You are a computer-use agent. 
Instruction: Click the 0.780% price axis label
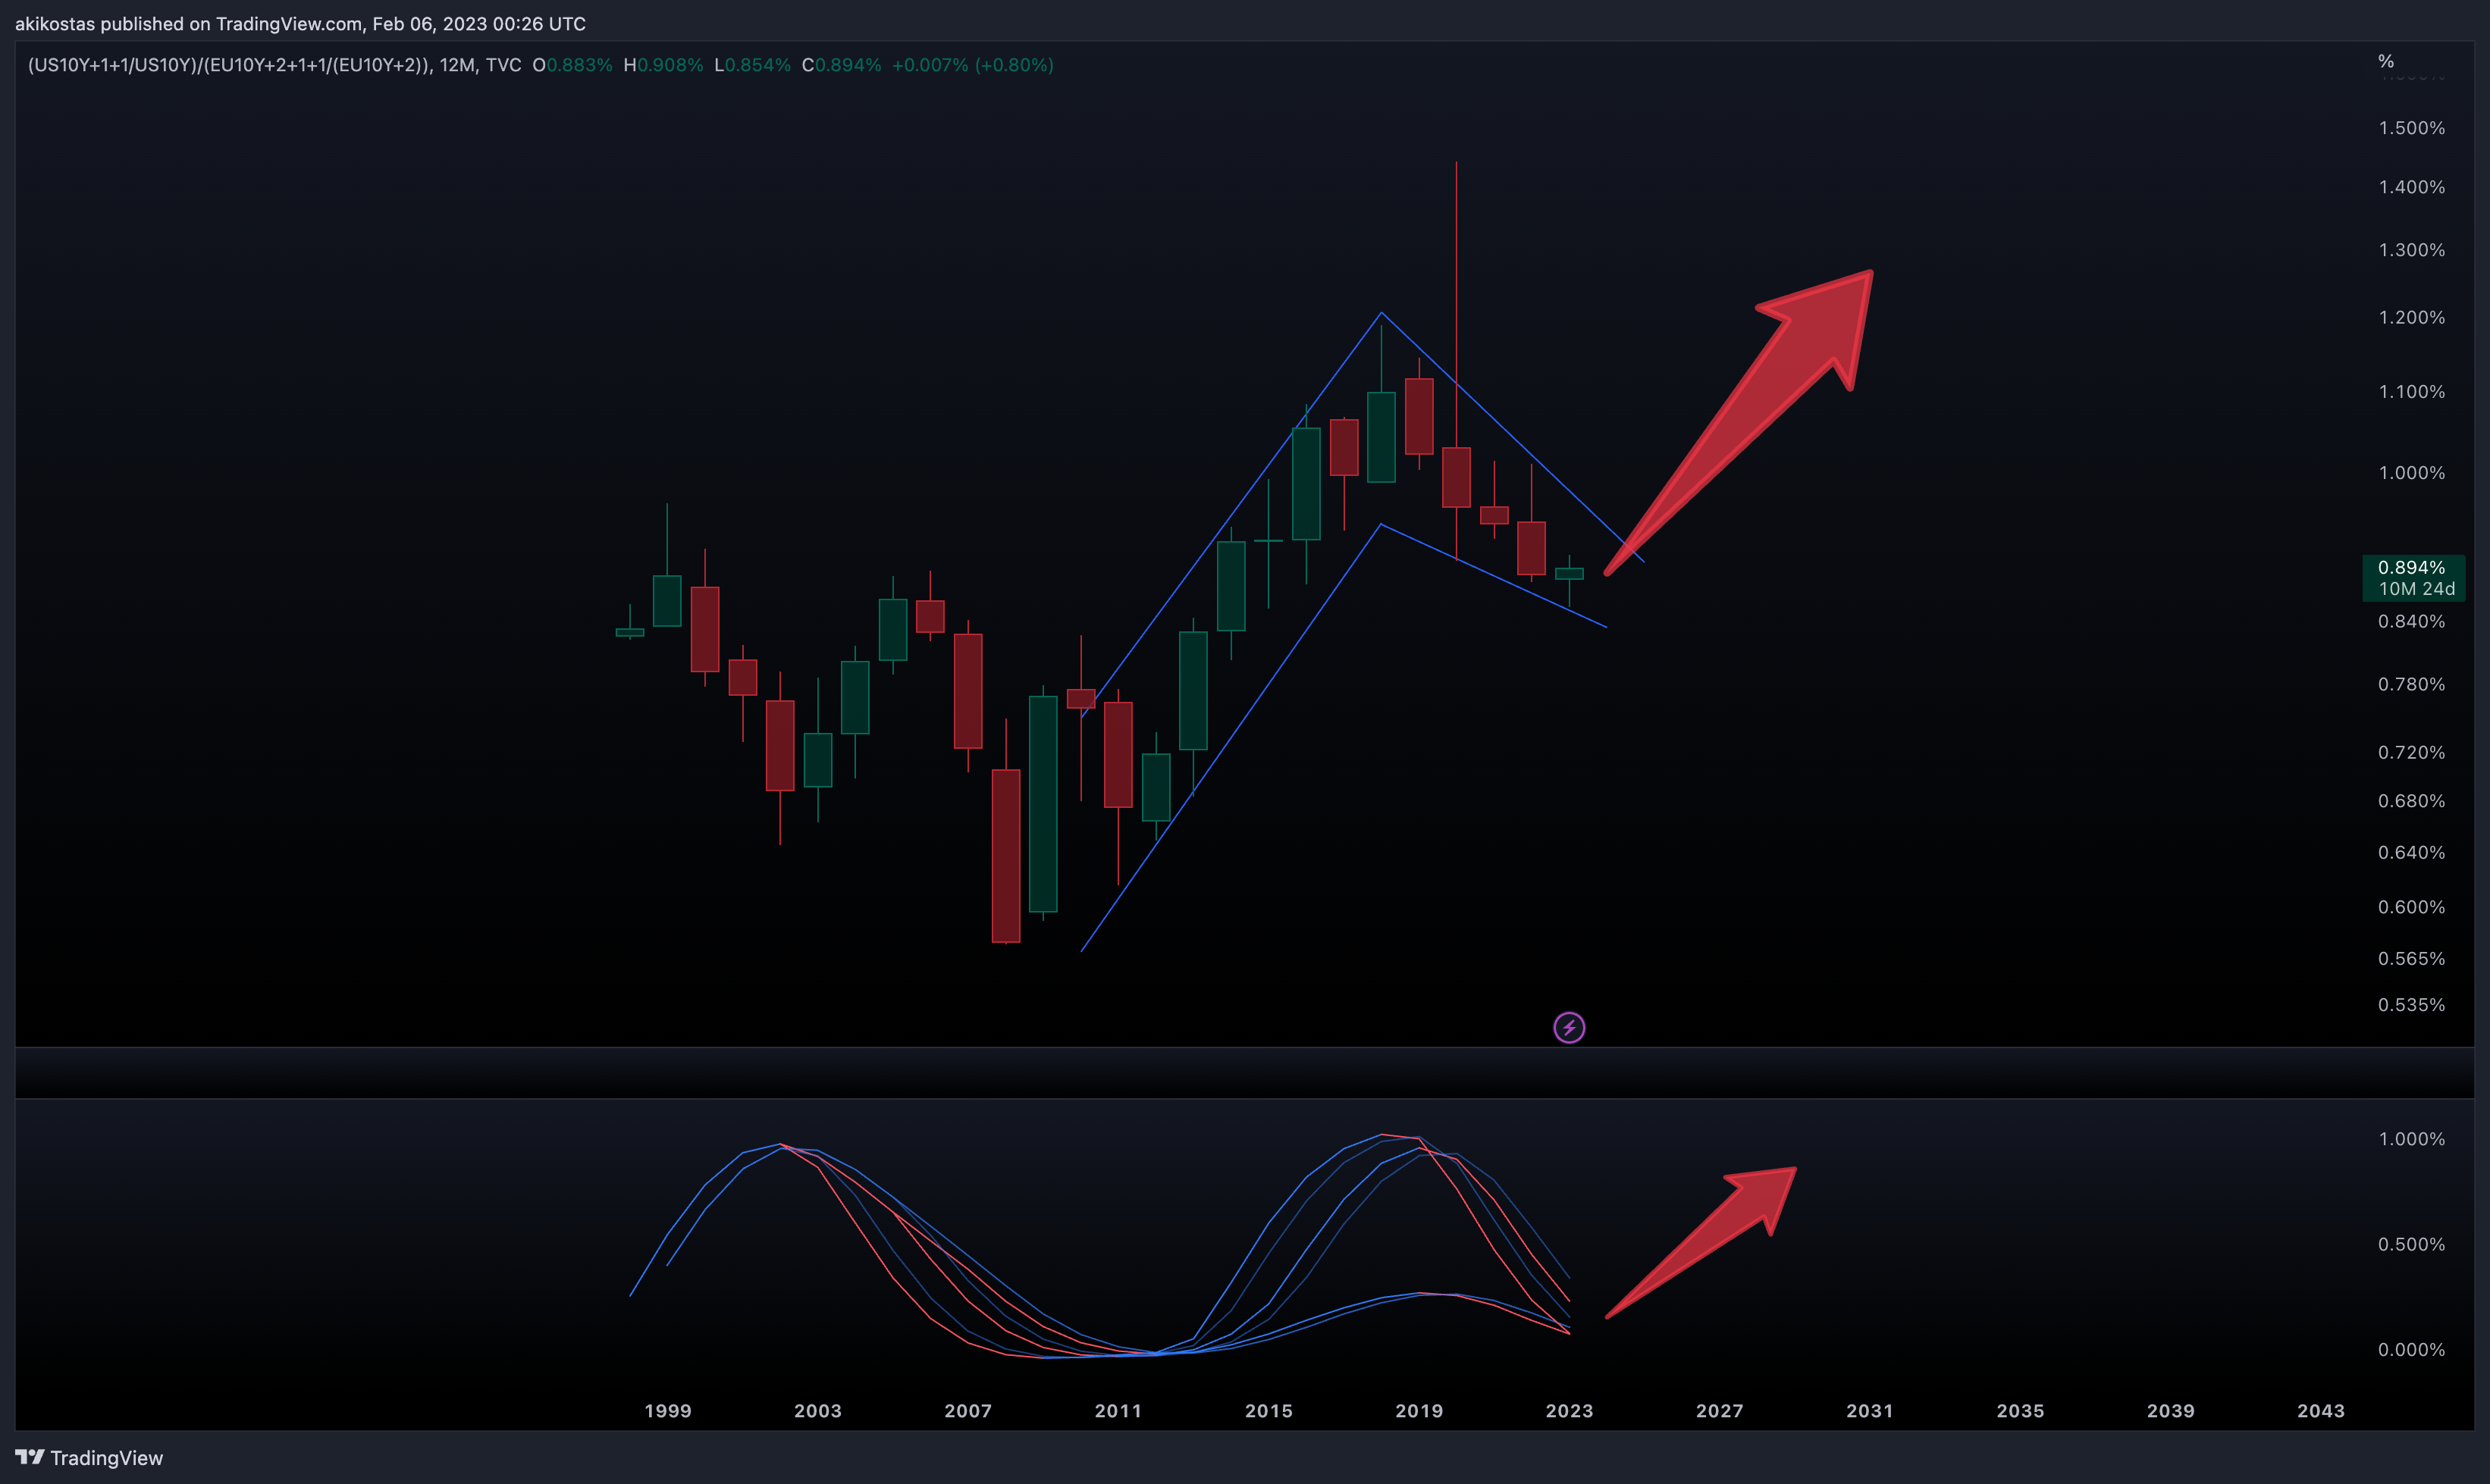click(2411, 684)
